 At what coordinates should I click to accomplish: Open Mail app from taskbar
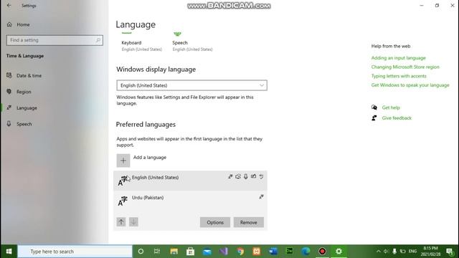tap(207, 252)
